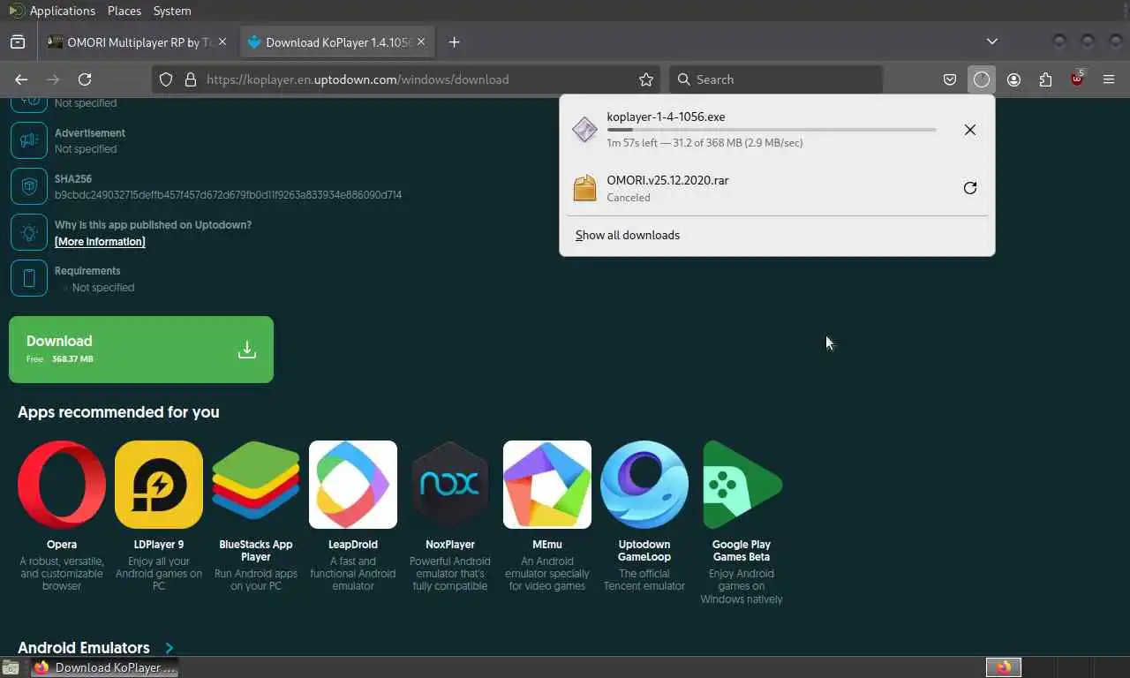Image resolution: width=1130 pixels, height=678 pixels.
Task: Click the forward navigation arrow
Action: 53,79
